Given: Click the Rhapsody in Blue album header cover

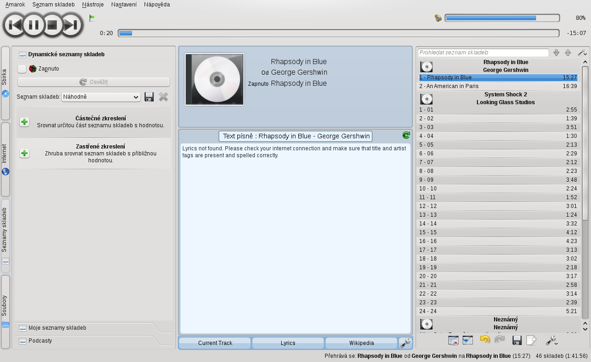Looking at the screenshot, I should 427,66.
